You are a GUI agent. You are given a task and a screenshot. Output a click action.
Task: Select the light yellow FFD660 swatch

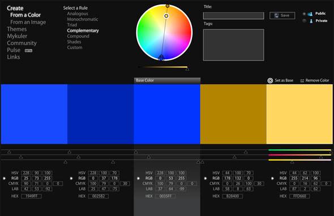[x=299, y=114]
